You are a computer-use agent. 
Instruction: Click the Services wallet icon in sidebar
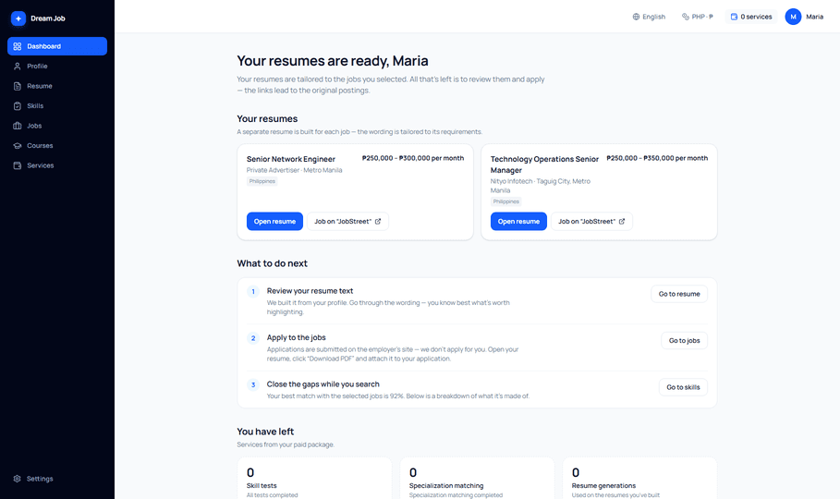[x=18, y=165]
